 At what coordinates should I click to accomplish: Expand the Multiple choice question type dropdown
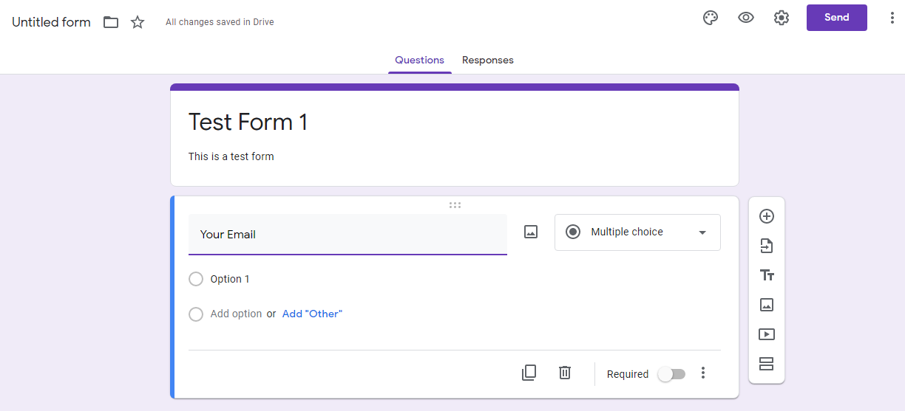click(637, 232)
